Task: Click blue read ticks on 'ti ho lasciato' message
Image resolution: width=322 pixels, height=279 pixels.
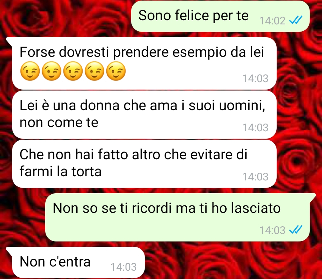Action: pyautogui.click(x=296, y=230)
